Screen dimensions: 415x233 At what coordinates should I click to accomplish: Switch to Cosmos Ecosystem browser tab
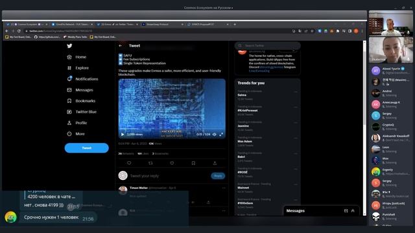tap(27, 25)
